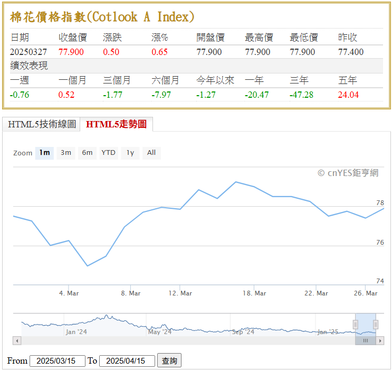Click the navigator scrollbar thumb grip
392x370 pixels.
366,341
